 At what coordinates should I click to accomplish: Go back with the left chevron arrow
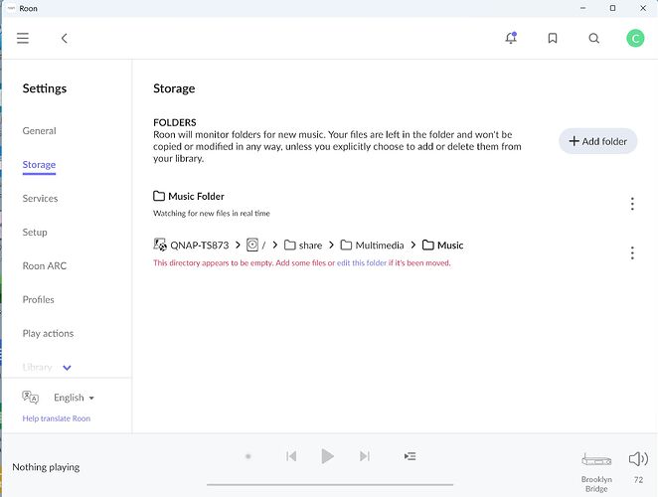tap(65, 38)
